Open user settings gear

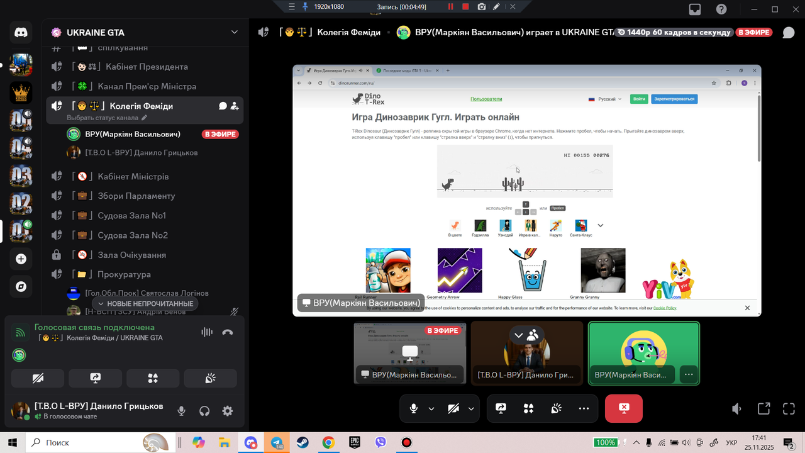click(x=228, y=411)
